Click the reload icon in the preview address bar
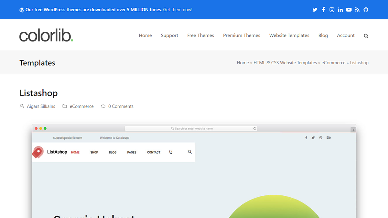Screen dimensions: 388x218 pos(254,128)
